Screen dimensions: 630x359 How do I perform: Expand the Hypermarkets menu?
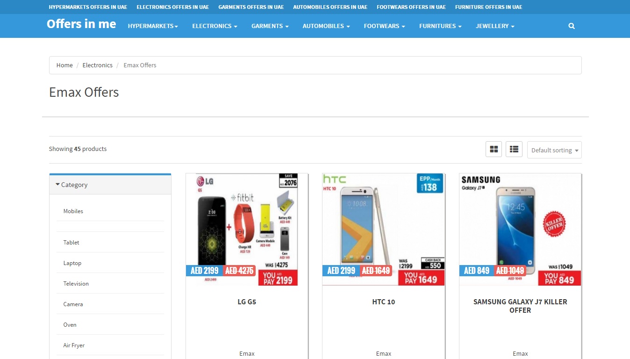(x=153, y=26)
